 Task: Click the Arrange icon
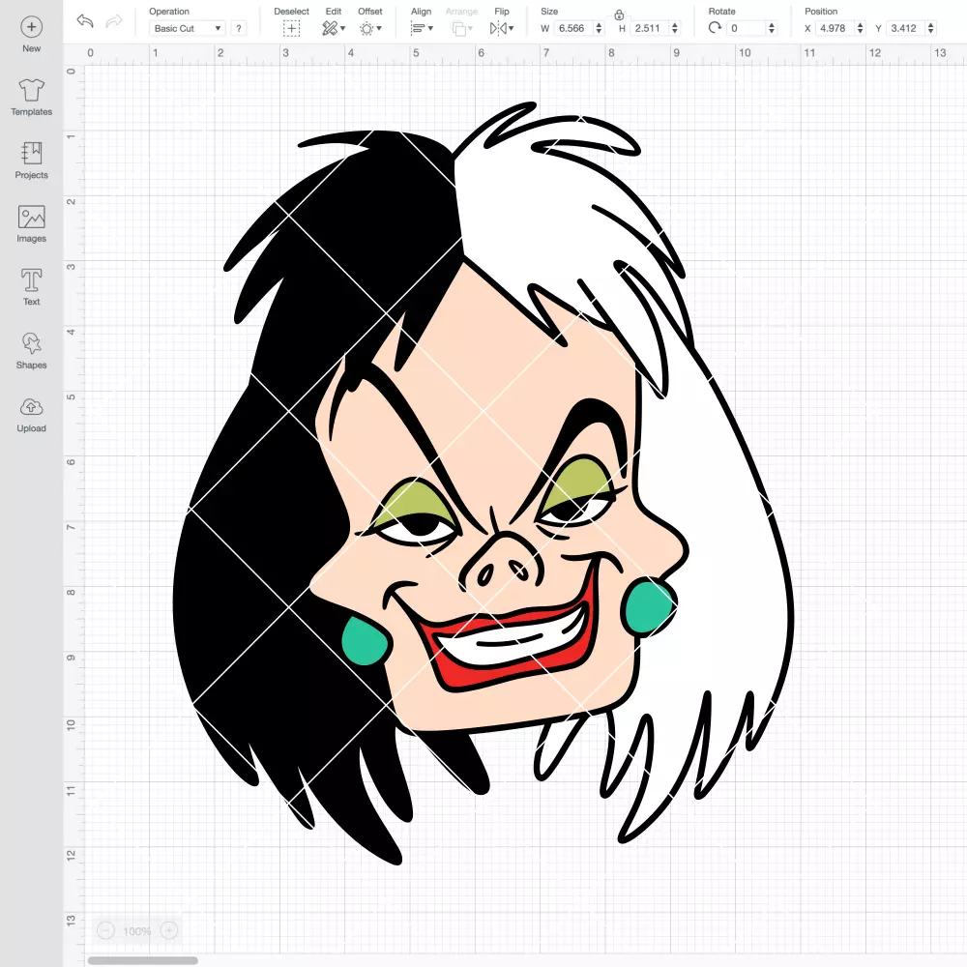point(458,28)
